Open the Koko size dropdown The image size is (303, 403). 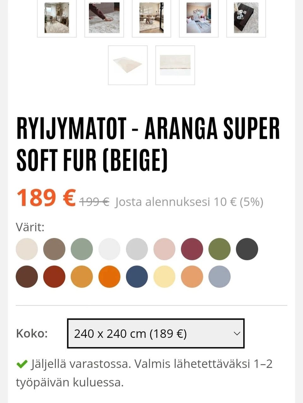click(x=156, y=333)
